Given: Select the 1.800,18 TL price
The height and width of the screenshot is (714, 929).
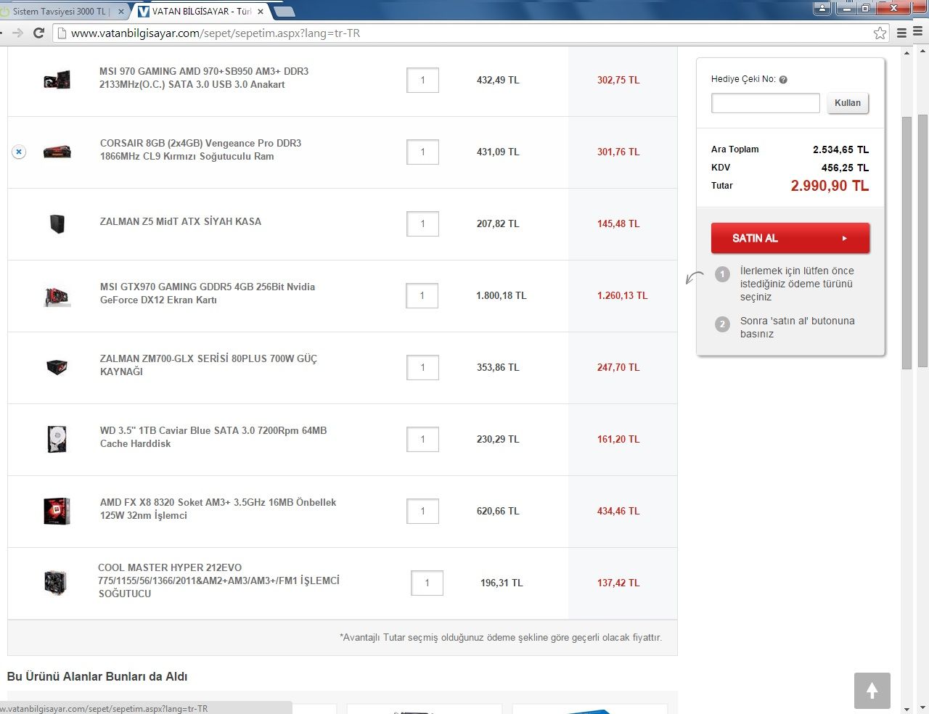Looking at the screenshot, I should pyautogui.click(x=502, y=295).
